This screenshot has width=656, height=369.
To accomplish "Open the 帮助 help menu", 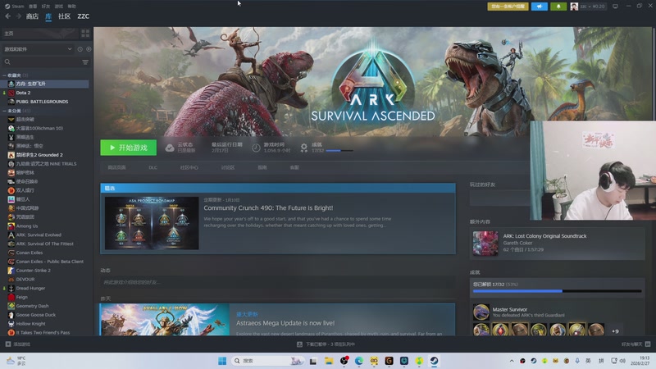I will (x=71, y=7).
